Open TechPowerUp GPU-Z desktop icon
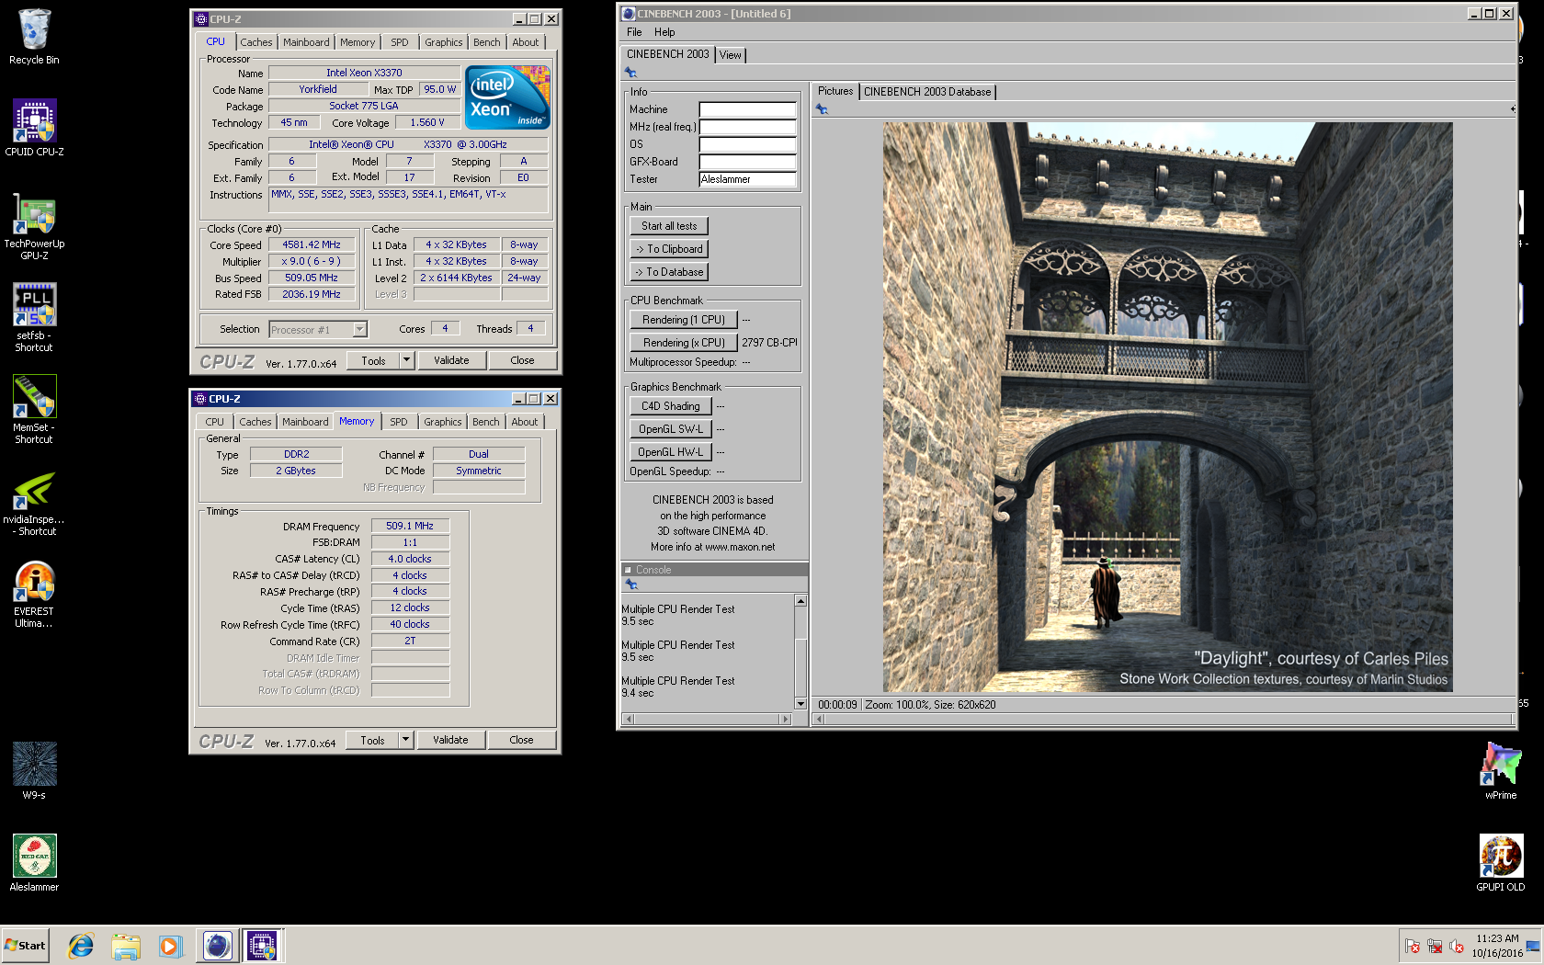 [34, 225]
